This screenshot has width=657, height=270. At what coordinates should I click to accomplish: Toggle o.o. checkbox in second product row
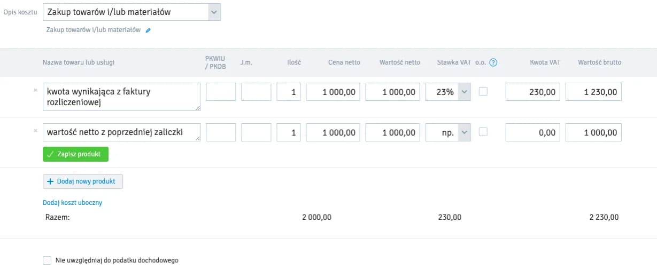[x=483, y=132]
